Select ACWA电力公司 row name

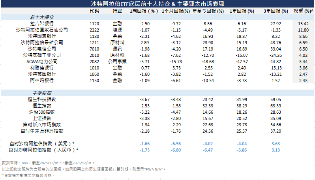pos(42,62)
